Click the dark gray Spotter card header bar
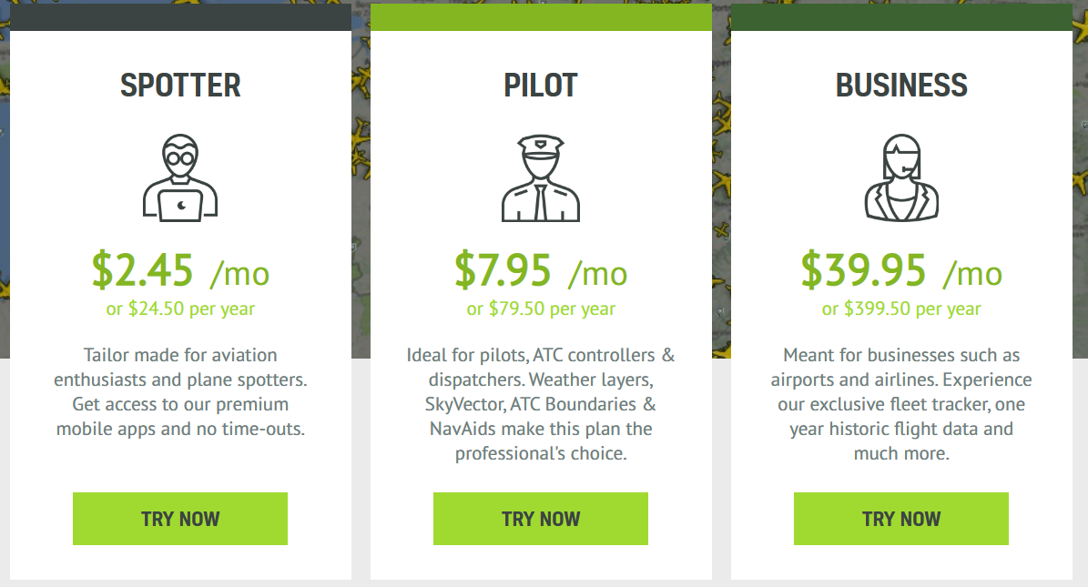Image resolution: width=1088 pixels, height=587 pixels. [x=180, y=18]
